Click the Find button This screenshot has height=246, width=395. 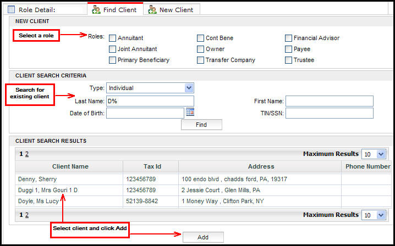(201, 125)
